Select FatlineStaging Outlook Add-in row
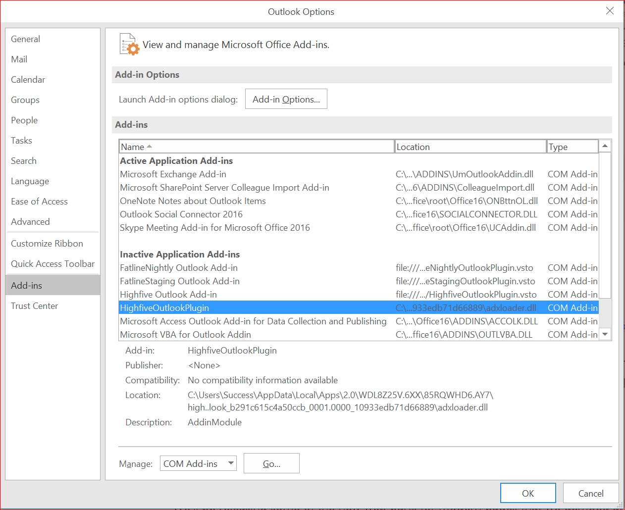 [x=359, y=281]
